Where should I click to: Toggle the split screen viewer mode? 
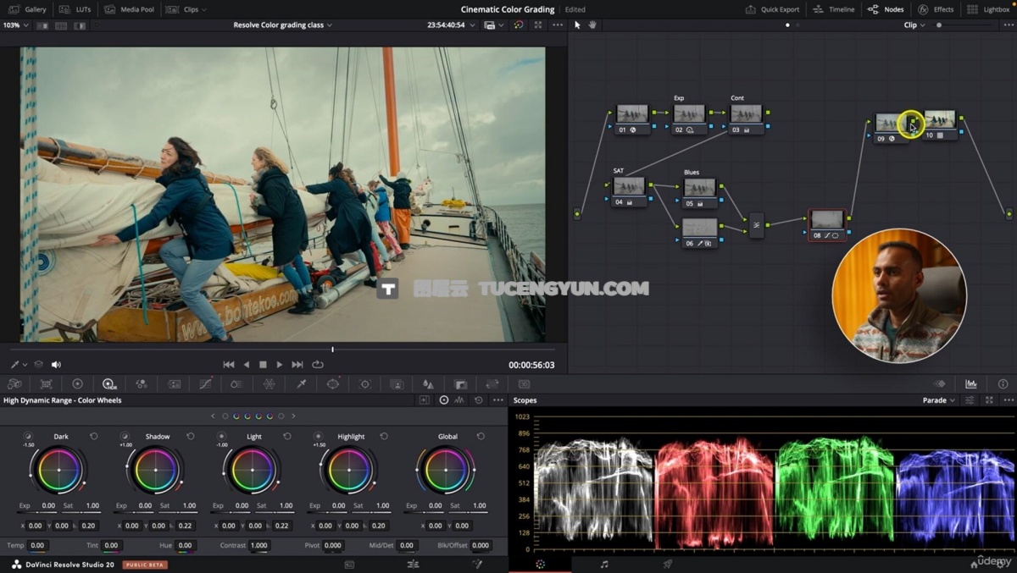[61, 25]
